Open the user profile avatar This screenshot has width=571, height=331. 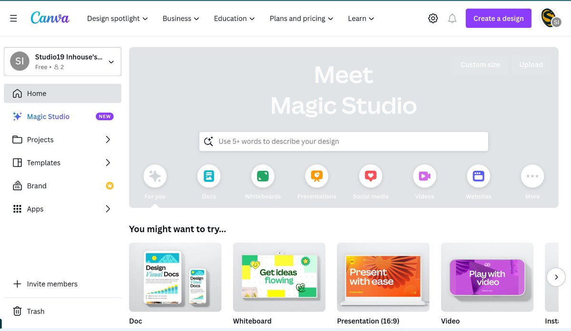click(550, 18)
